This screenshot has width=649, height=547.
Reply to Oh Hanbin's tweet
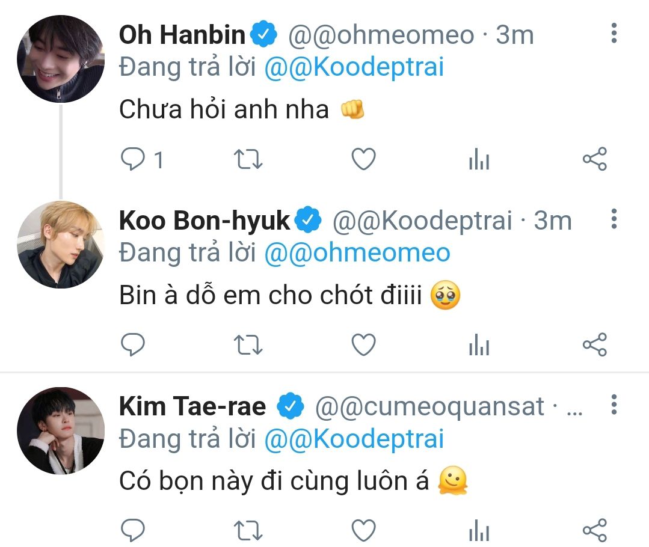pyautogui.click(x=134, y=159)
